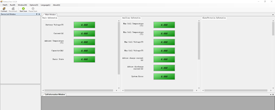Open the Language(L) menu
This screenshot has width=275, height=110.
(45, 5)
